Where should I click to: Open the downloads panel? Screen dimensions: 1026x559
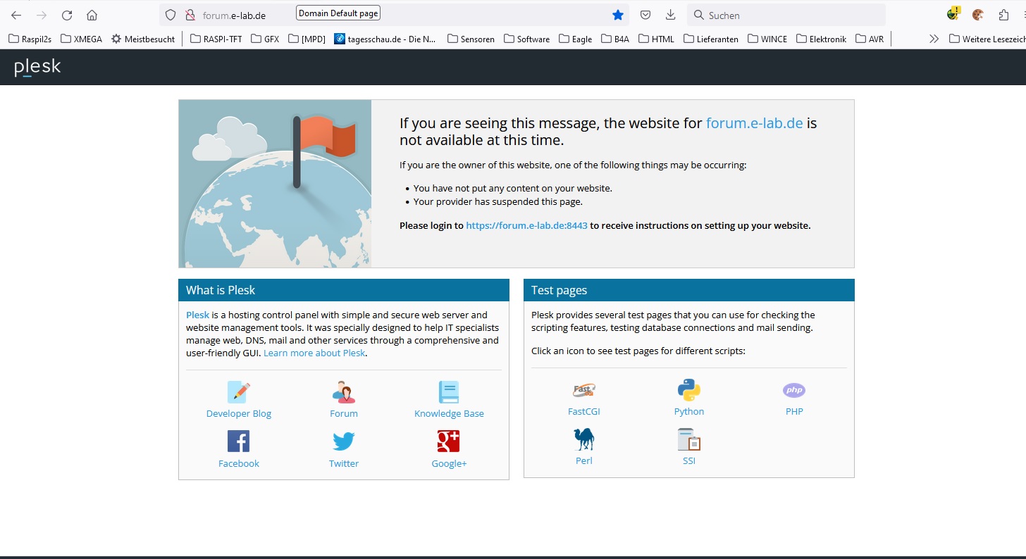670,15
